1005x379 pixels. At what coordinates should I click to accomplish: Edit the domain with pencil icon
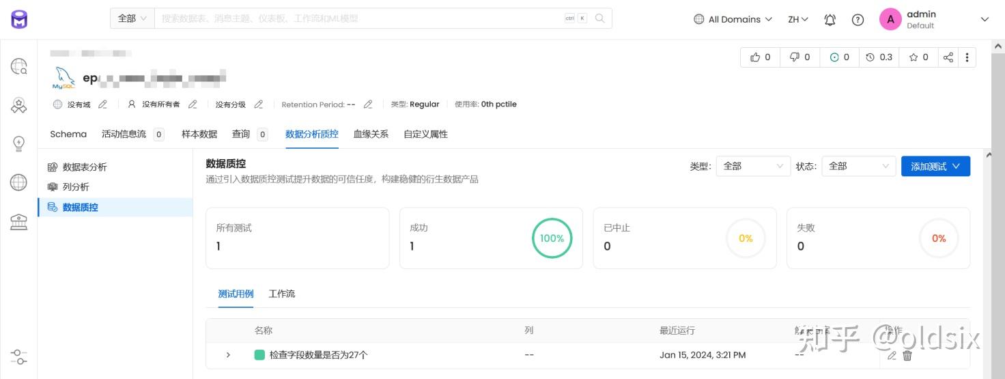click(103, 104)
